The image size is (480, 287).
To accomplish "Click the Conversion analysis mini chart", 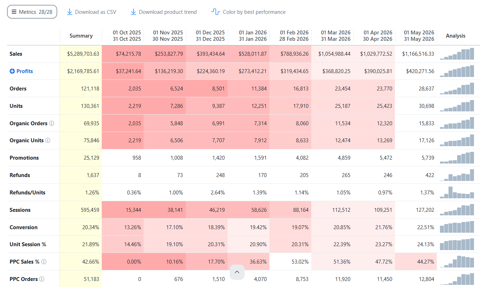I will tap(457, 227).
